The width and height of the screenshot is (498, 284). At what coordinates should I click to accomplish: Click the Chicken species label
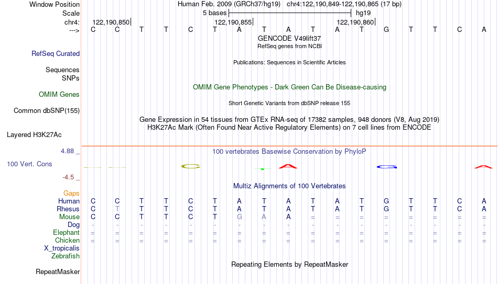coord(67,240)
